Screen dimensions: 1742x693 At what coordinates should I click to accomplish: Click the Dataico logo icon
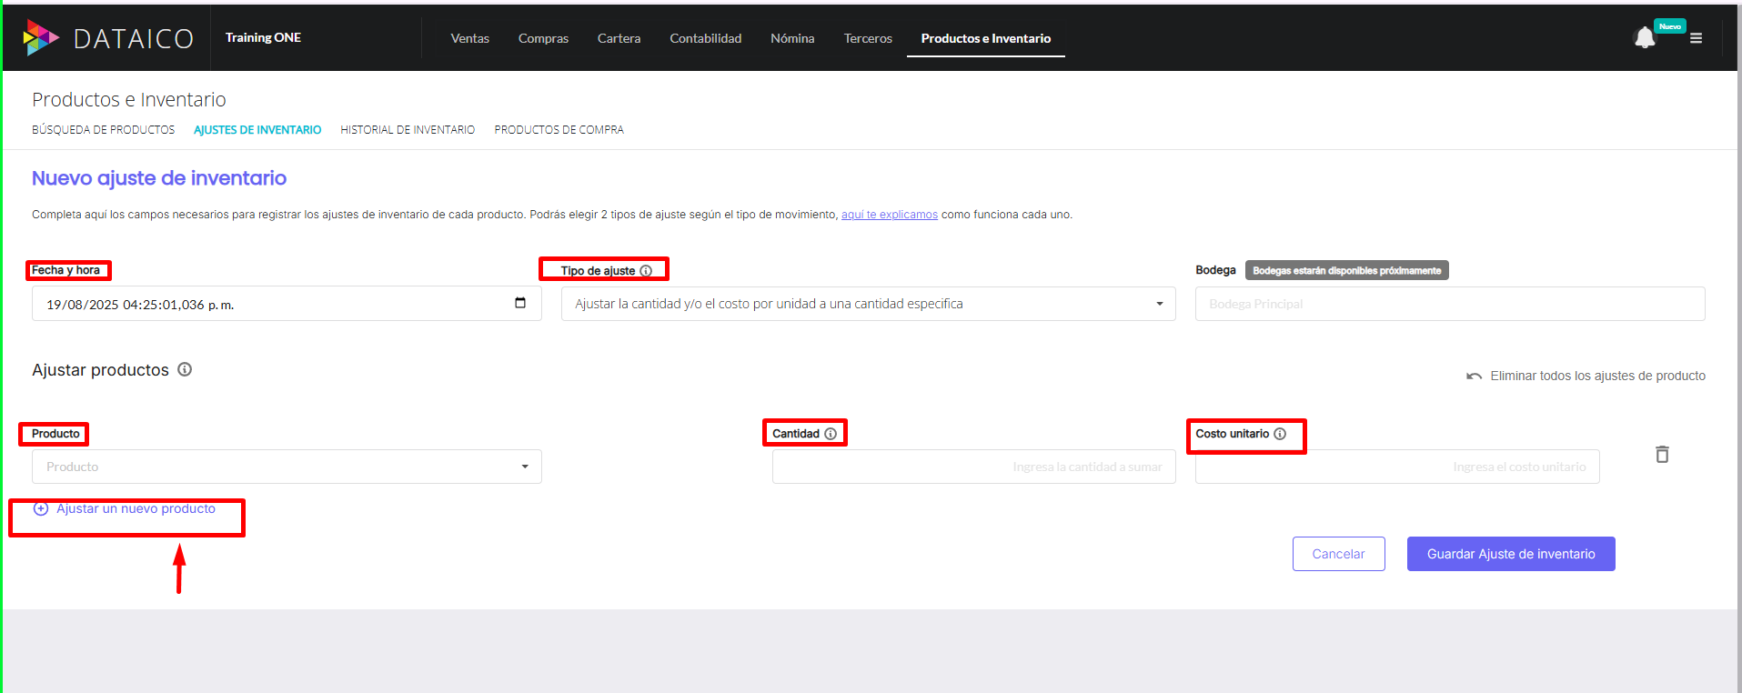[40, 37]
